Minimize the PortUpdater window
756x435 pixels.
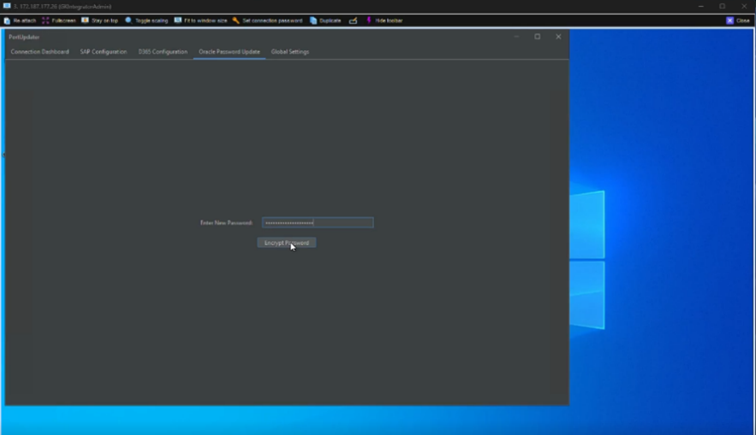click(516, 37)
